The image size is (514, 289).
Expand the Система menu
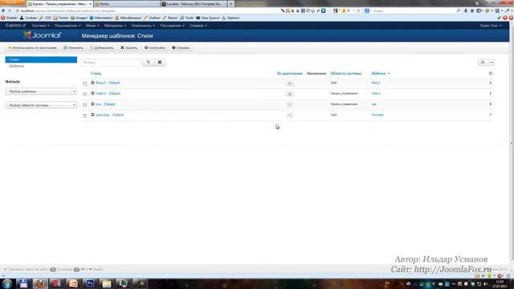point(40,26)
